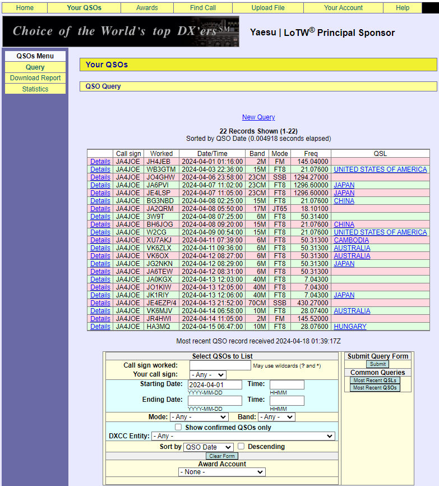This screenshot has width=439, height=486.
Task: Open the Sort by QSO Date dropdown
Action: (209, 447)
